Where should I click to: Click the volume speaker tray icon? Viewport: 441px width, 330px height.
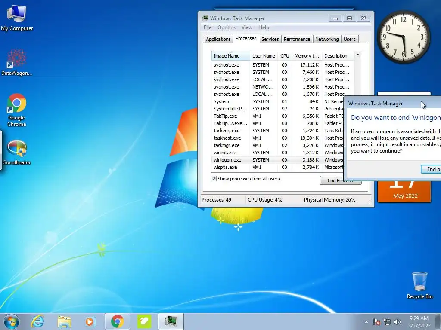[397, 322]
